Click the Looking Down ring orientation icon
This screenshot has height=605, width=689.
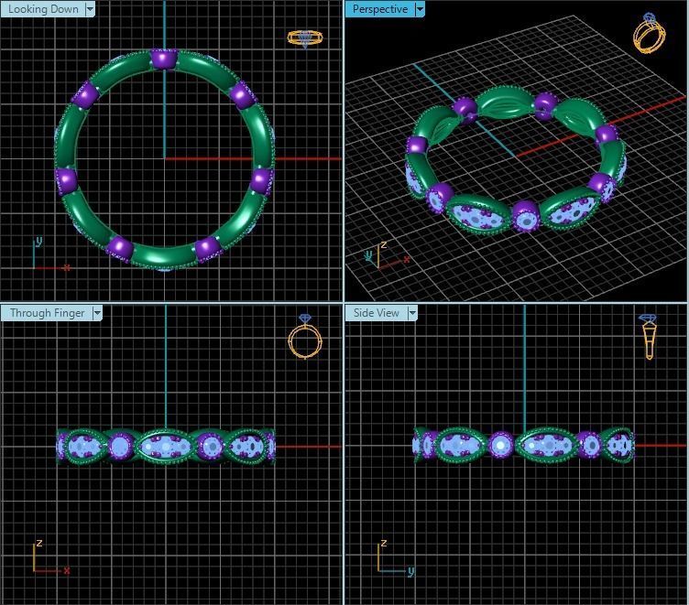(x=305, y=38)
